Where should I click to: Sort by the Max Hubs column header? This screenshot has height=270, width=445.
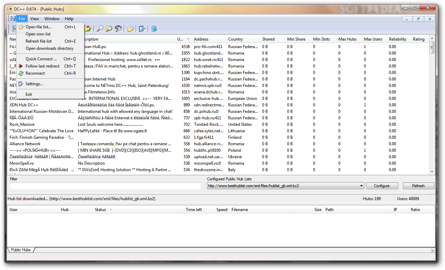tap(349, 39)
